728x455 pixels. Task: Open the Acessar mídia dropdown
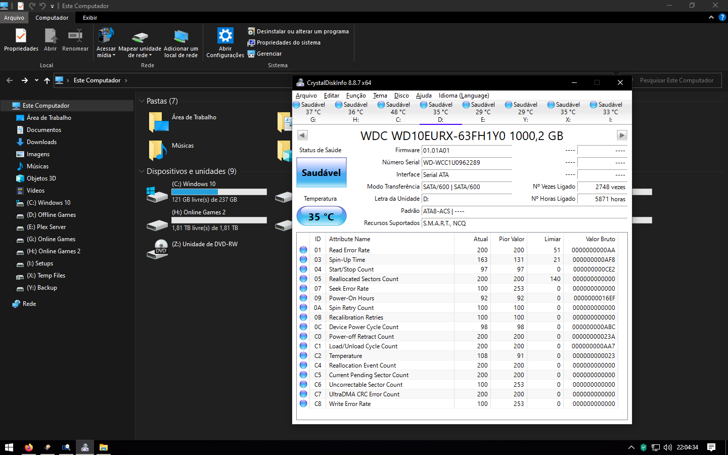106,43
